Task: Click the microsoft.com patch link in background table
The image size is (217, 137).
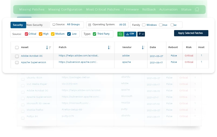Action: (x=76, y=103)
